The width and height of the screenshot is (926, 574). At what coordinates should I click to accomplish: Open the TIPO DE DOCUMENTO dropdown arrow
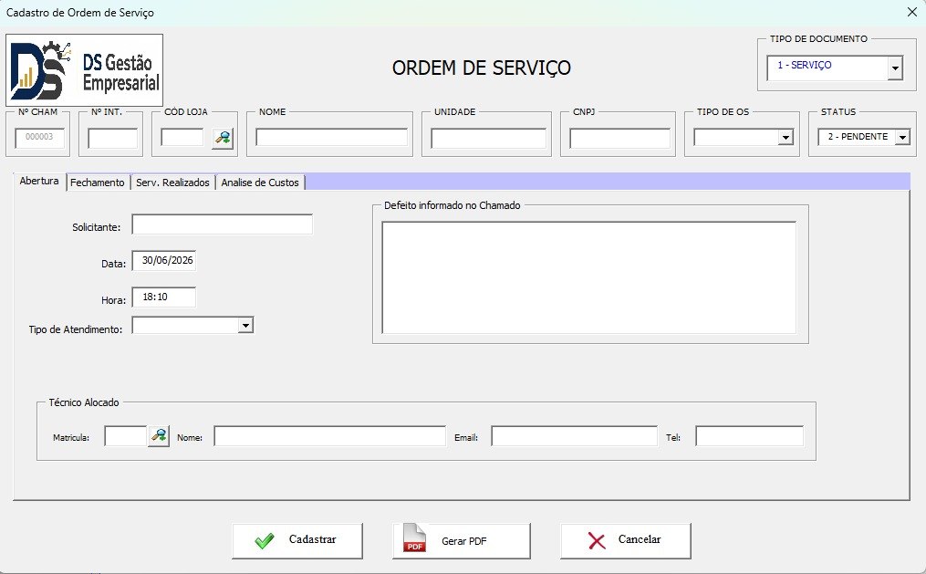(895, 68)
